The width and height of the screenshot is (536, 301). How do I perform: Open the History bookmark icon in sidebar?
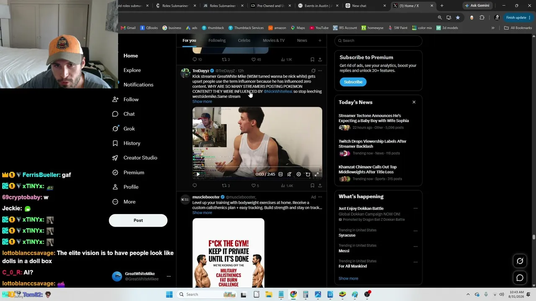point(115,143)
